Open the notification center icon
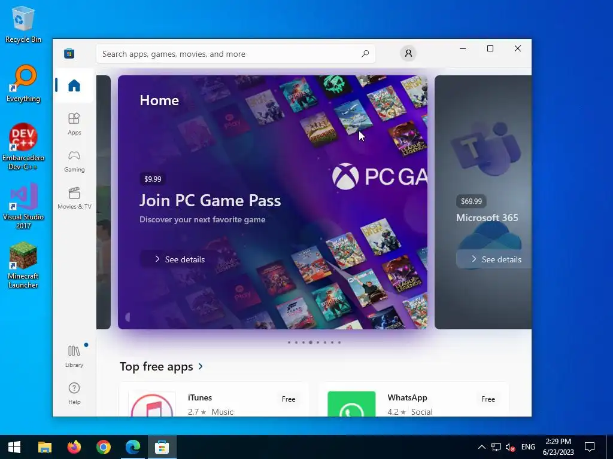Viewport: 613px width, 459px height. (589, 447)
